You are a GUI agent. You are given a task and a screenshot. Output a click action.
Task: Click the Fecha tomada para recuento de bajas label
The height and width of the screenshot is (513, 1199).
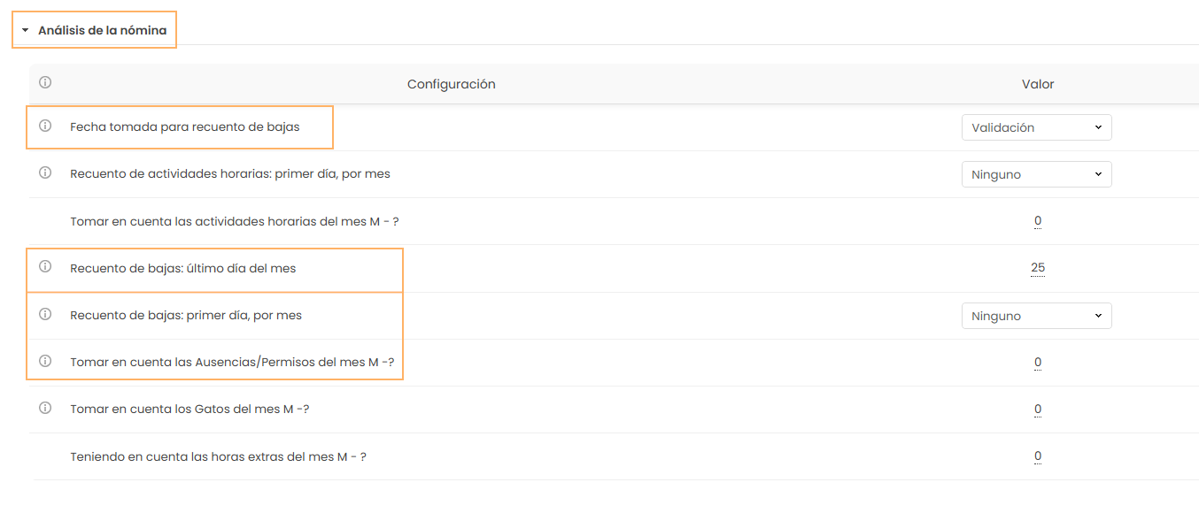pyautogui.click(x=184, y=126)
